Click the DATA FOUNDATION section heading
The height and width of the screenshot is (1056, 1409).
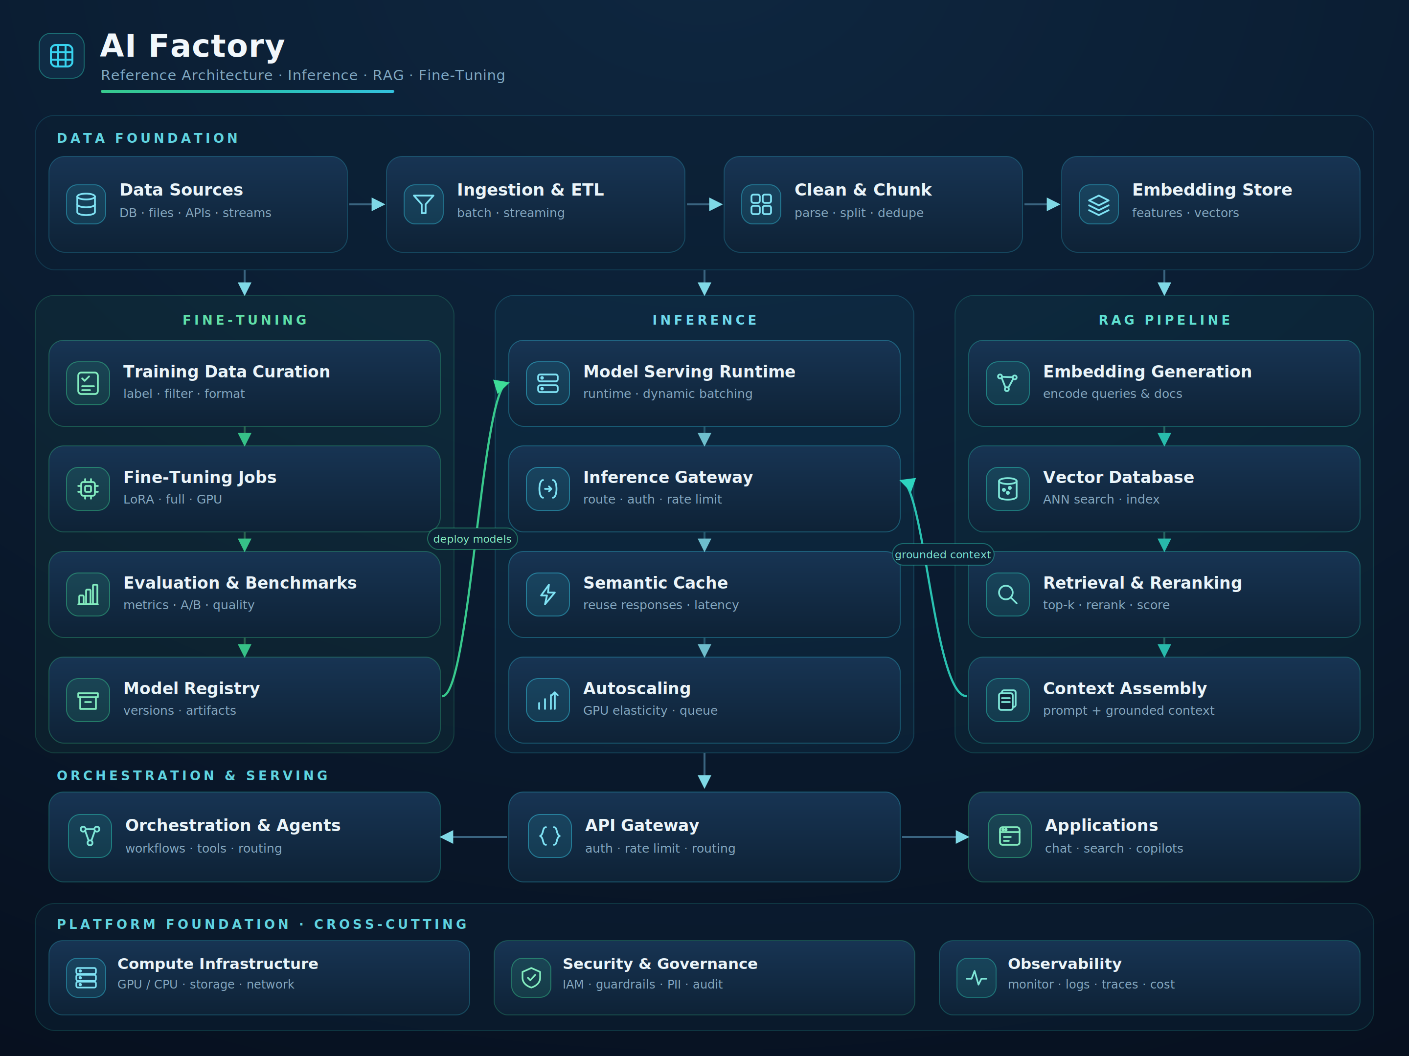(148, 138)
